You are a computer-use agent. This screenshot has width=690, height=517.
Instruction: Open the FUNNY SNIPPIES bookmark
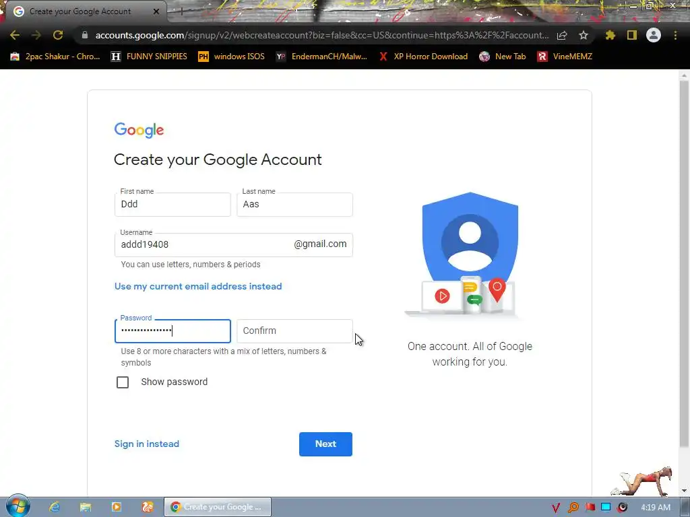149,57
